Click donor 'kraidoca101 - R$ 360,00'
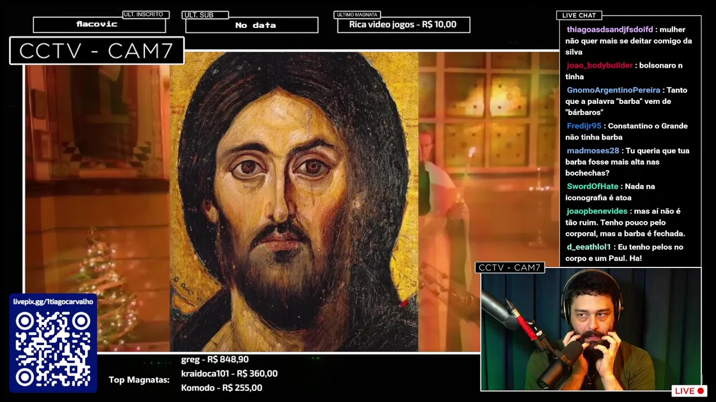Viewport: 716px width, 402px height. (229, 374)
